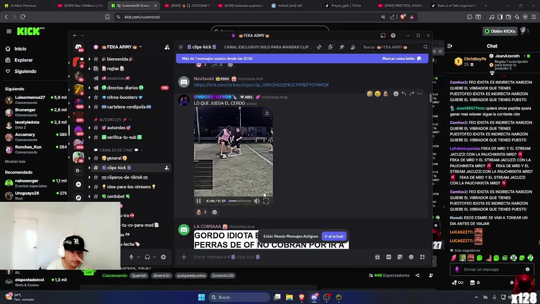The width and height of the screenshot is (540, 304).
Task: Open threads icon in Discord channel header
Action: click(319, 47)
